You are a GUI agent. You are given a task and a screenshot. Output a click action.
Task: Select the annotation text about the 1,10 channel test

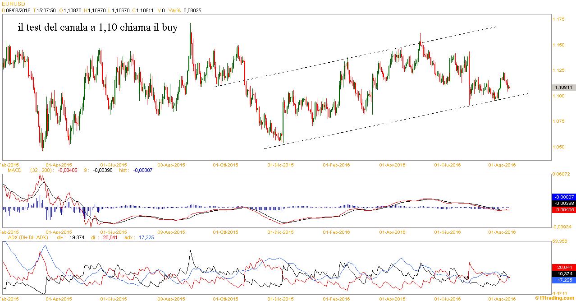pyautogui.click(x=98, y=28)
